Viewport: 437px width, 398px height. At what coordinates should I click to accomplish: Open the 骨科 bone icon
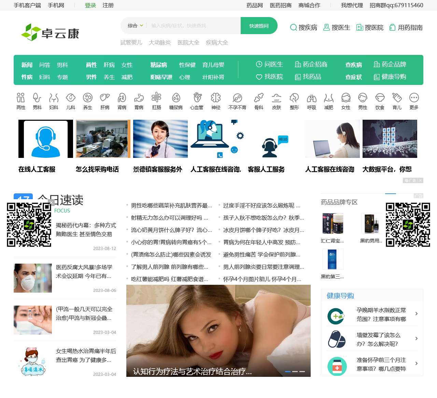point(259,98)
